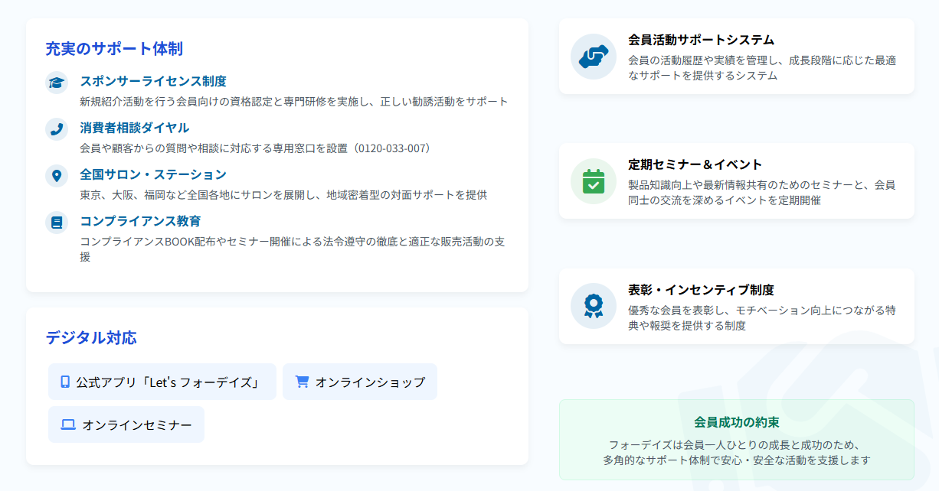The width and height of the screenshot is (939, 491).
Task: Click the text starting フォーデイズは会員一人ひとり
Action: [737, 453]
